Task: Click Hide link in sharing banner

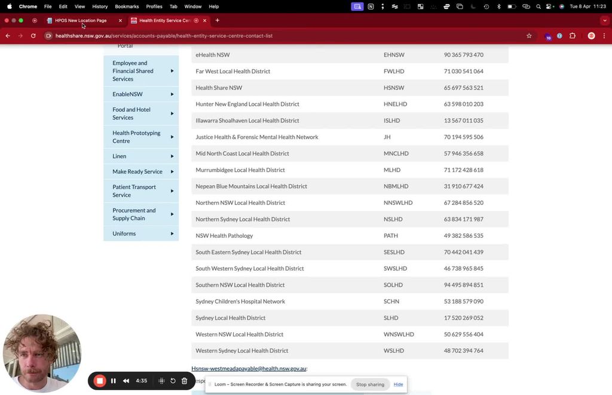Action: 398,384
